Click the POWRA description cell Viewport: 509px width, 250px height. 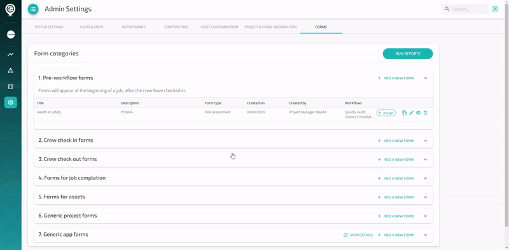pos(127,112)
